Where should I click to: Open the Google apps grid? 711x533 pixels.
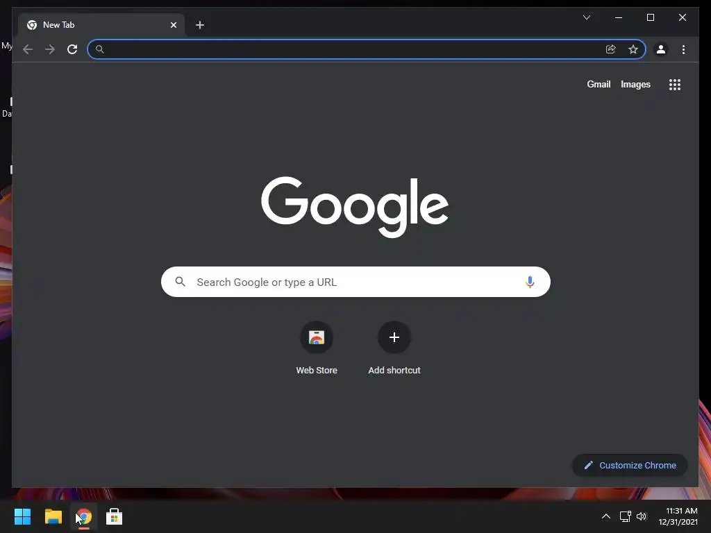675,85
